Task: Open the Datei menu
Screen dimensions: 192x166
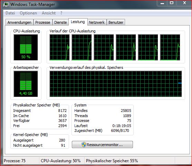Action: point(10,13)
